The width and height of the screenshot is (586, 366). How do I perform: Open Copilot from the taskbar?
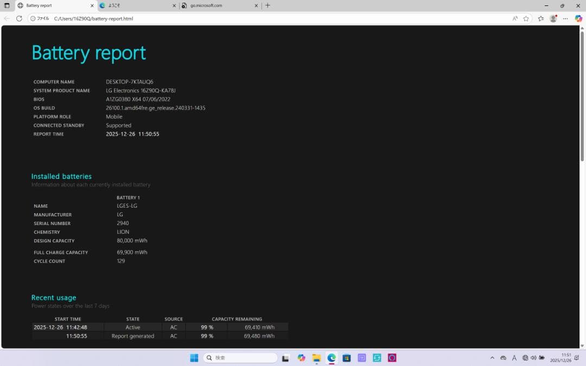pyautogui.click(x=302, y=357)
